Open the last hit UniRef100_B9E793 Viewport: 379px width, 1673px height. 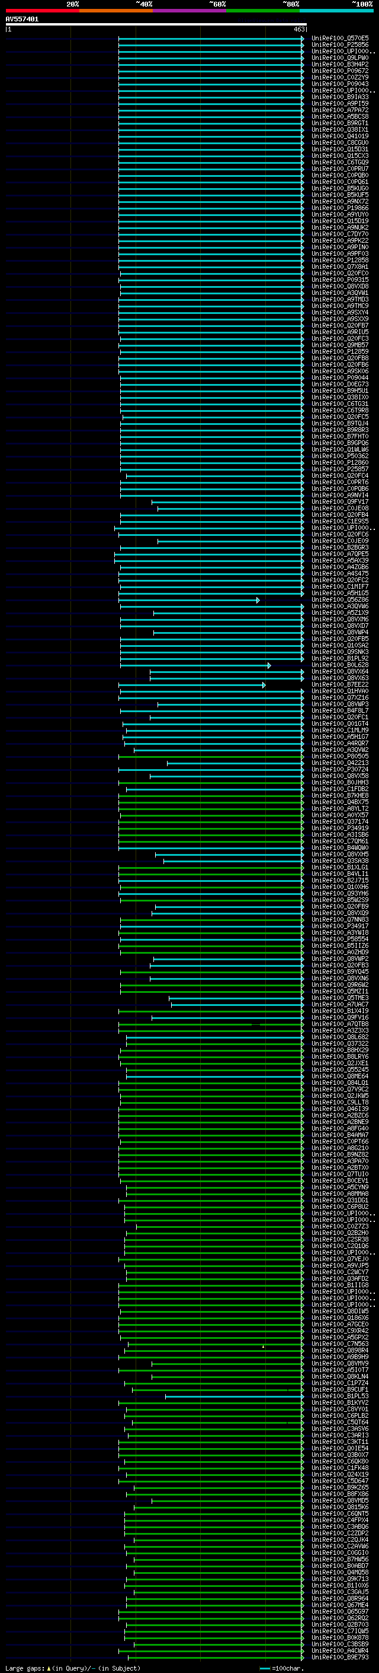[x=339, y=1658]
